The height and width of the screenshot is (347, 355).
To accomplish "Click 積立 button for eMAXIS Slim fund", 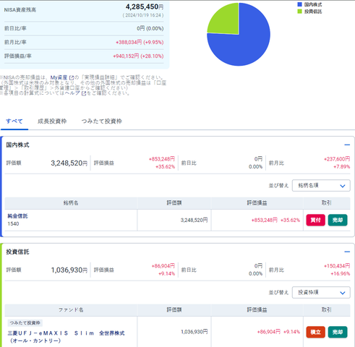I will (x=315, y=332).
